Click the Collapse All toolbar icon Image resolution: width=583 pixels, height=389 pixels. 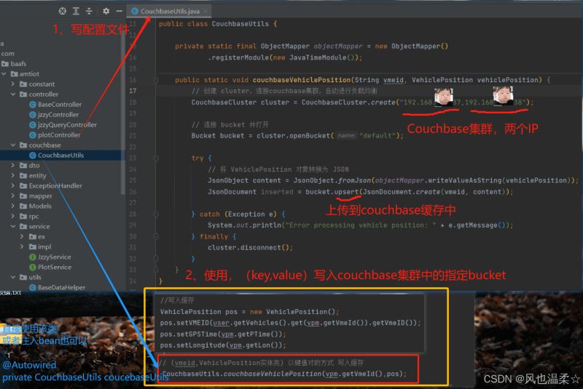[89, 11]
